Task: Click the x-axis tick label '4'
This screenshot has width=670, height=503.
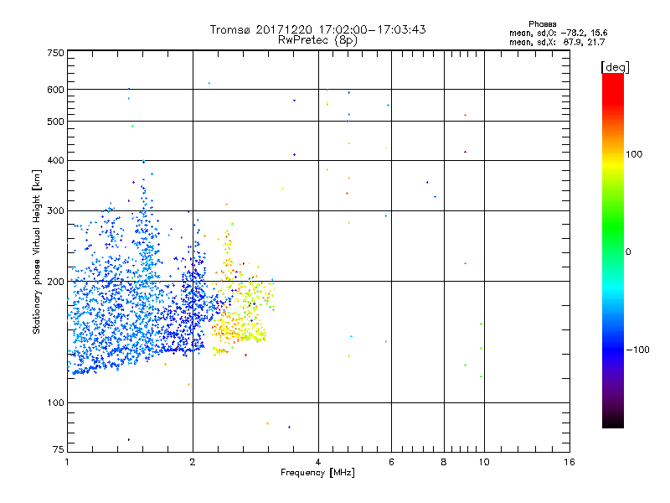Action: tap(318, 462)
